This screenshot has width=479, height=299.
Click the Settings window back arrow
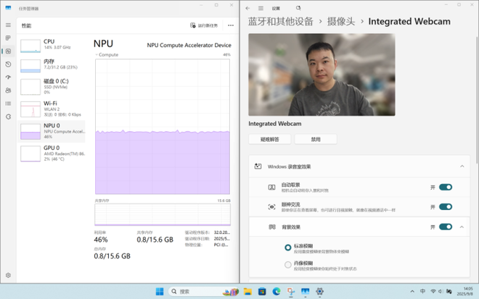coord(247,9)
